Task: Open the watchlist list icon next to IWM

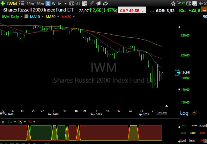Action: [22, 3]
